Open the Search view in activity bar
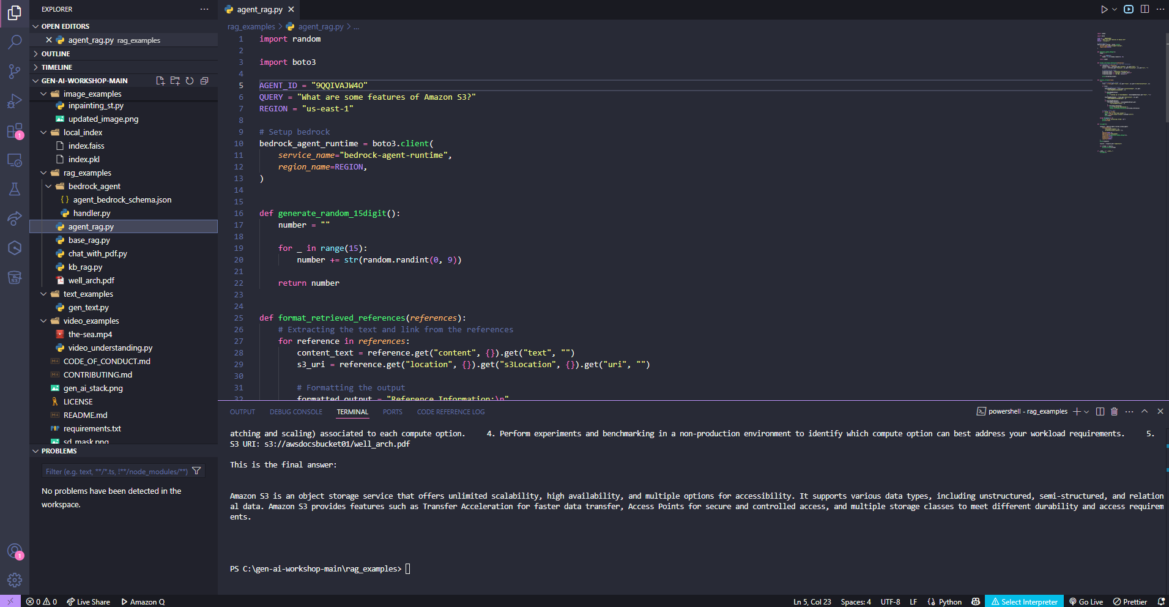The width and height of the screenshot is (1169, 607). (x=15, y=42)
